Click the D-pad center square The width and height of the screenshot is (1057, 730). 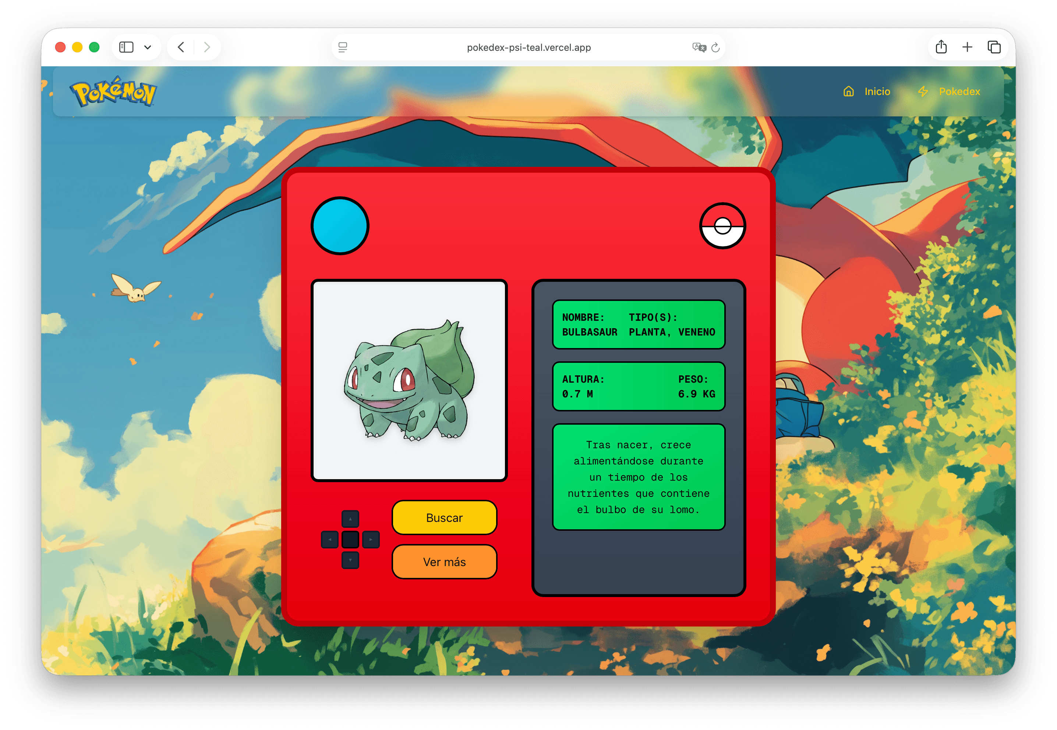point(350,539)
